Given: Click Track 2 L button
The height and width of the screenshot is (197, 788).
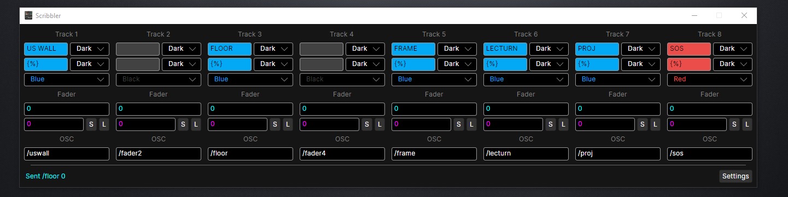Looking at the screenshot, I should pos(196,124).
